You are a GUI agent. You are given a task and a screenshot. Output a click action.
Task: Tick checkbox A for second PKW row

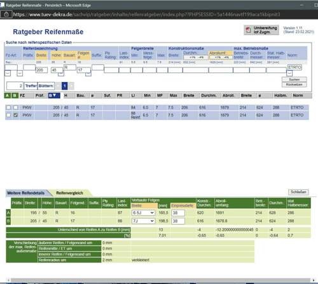[x=8, y=115]
